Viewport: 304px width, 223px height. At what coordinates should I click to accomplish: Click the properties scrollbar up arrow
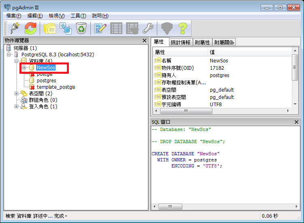coord(295,51)
